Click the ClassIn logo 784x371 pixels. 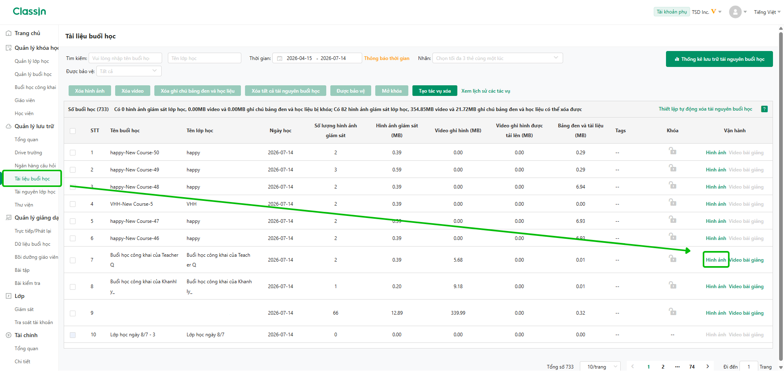(29, 11)
